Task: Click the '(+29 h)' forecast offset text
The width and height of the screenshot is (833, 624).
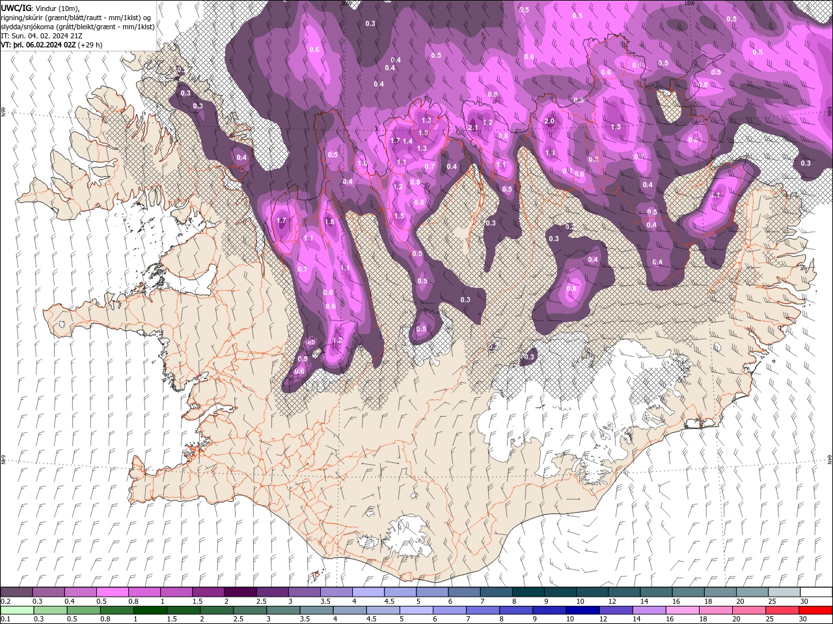Action: coord(90,45)
